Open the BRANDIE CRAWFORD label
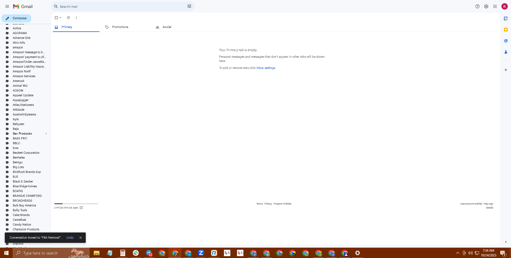Viewport: 511px width, 258px height. pos(27,196)
